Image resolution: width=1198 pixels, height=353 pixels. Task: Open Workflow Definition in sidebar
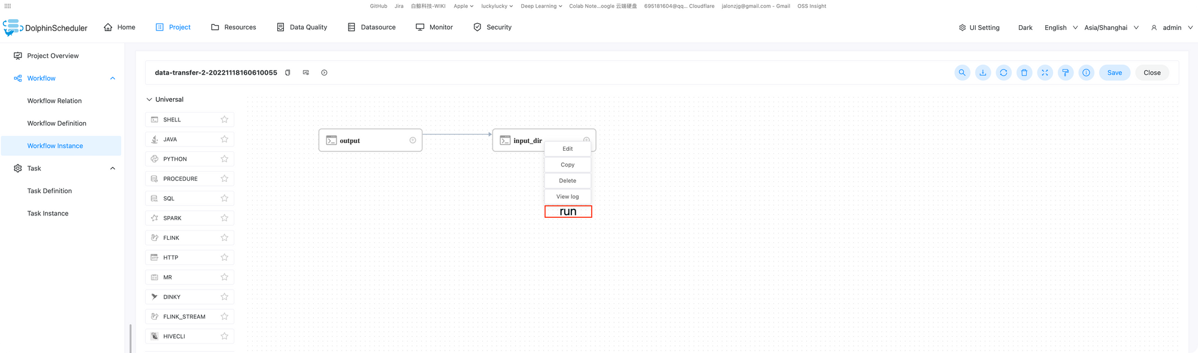coord(57,123)
